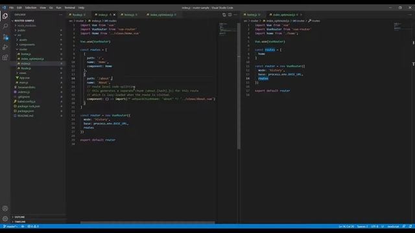
Task: Open the Terminal menu
Action: pyautogui.click(x=70, y=8)
